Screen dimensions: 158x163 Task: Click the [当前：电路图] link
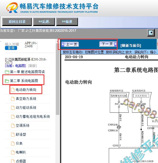coord(15,66)
